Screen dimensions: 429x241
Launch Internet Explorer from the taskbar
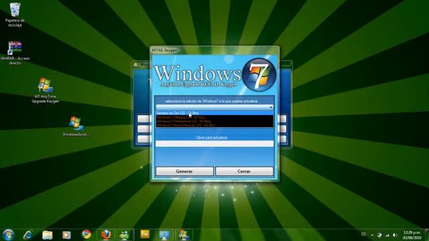coord(28,235)
